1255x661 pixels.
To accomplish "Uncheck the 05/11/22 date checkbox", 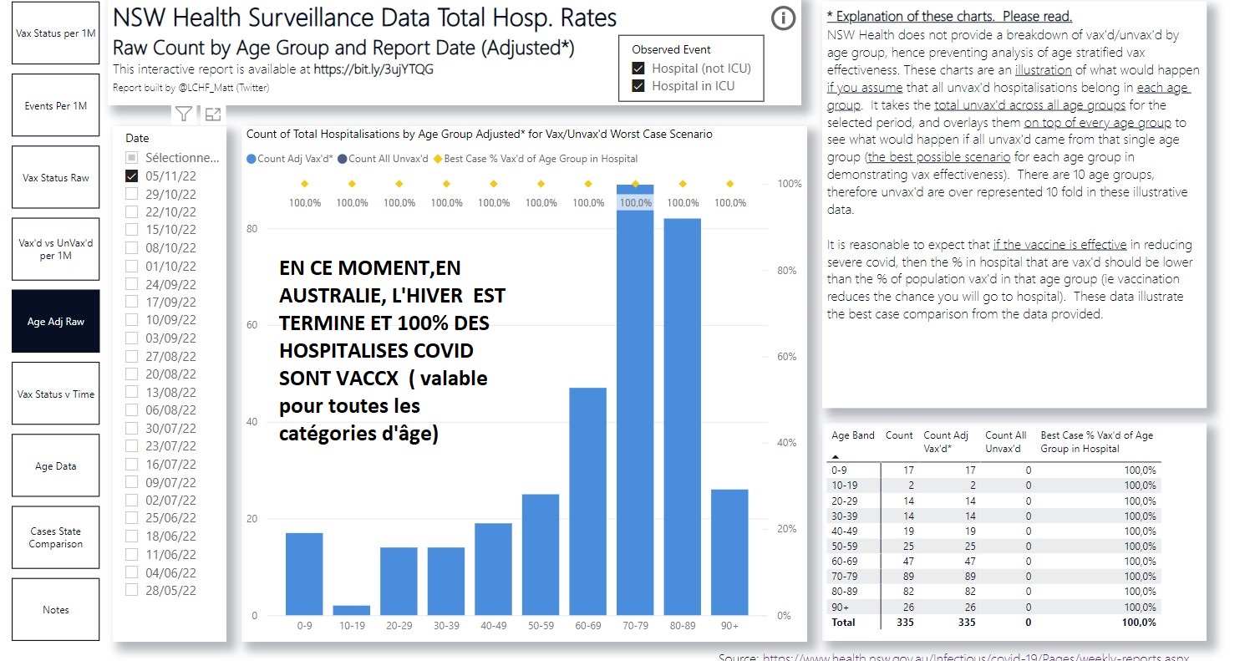I will pyautogui.click(x=131, y=175).
